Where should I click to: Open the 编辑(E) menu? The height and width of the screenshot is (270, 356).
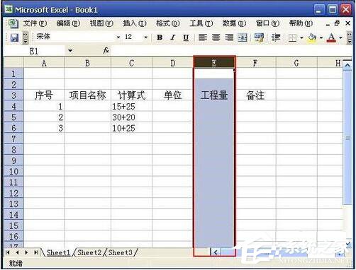click(68, 23)
